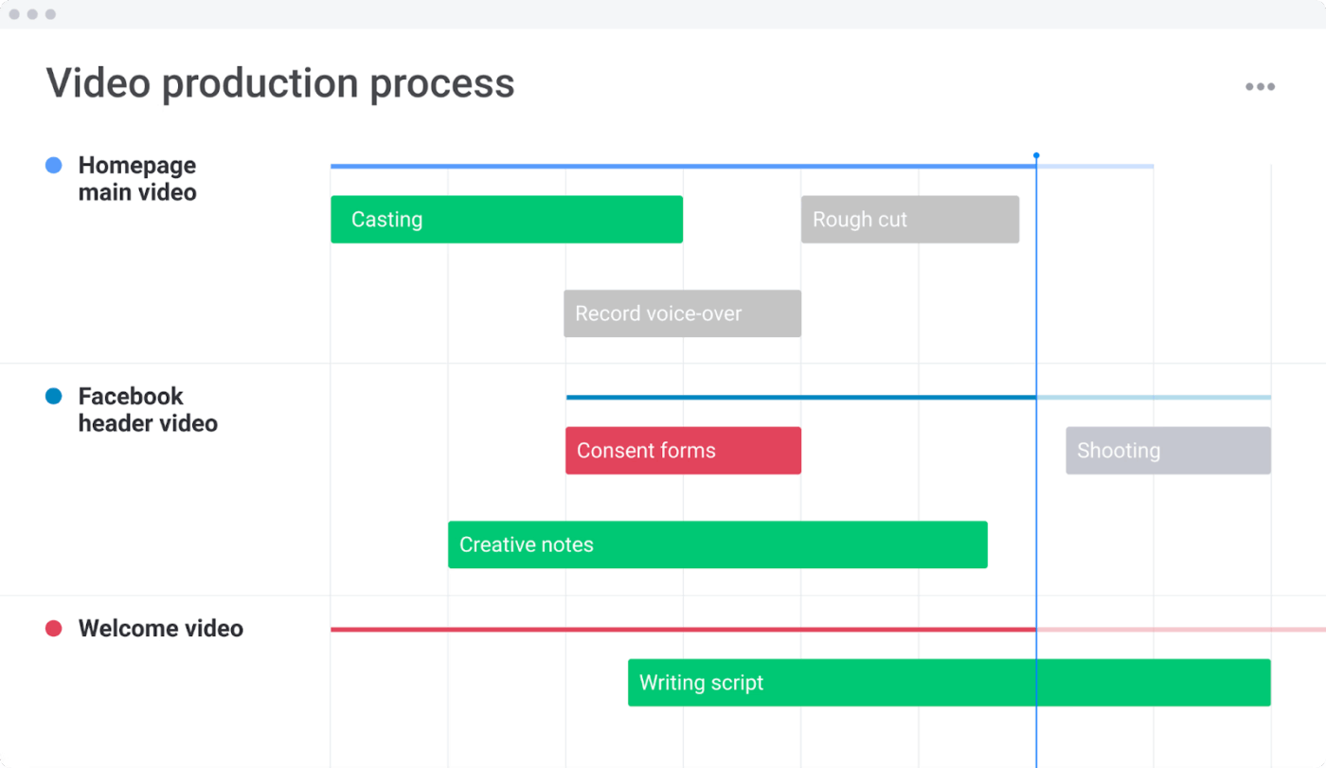Select the Creative notes task bar
Screen dimensions: 1326x768
(x=717, y=545)
